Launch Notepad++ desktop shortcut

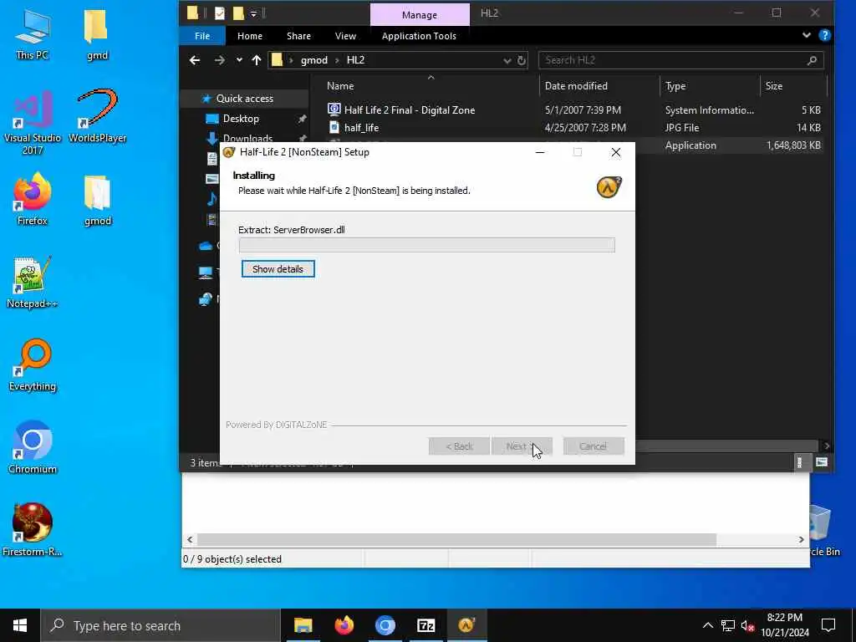click(33, 283)
